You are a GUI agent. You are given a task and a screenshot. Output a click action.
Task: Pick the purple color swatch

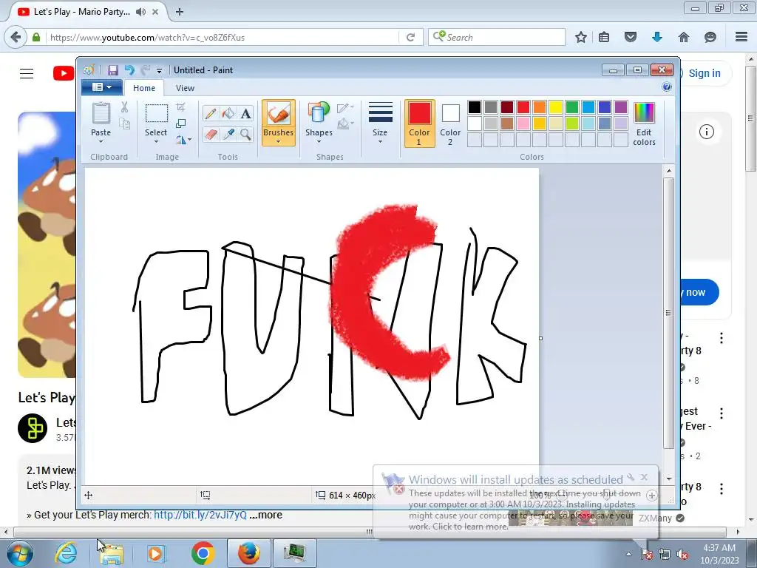point(621,107)
